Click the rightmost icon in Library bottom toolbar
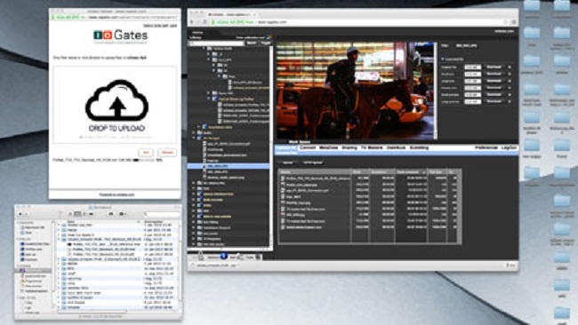Image resolution: width=578 pixels, height=325 pixels. click(x=259, y=257)
